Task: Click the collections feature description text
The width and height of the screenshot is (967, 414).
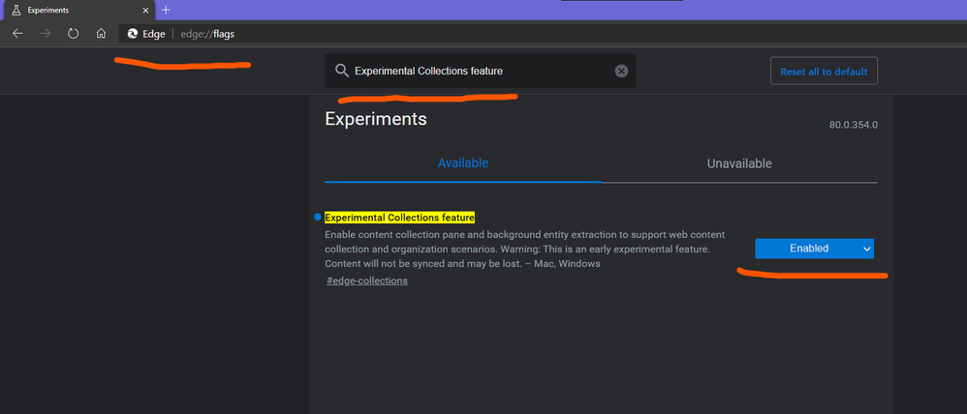Action: coord(525,249)
